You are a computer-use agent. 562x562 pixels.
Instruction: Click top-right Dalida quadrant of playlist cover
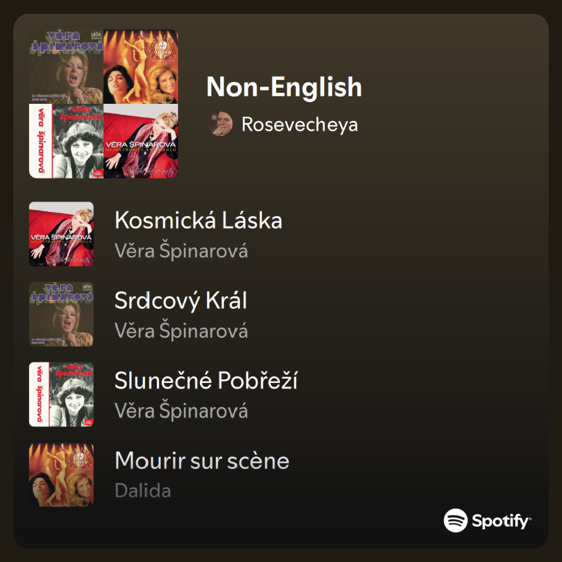click(140, 66)
